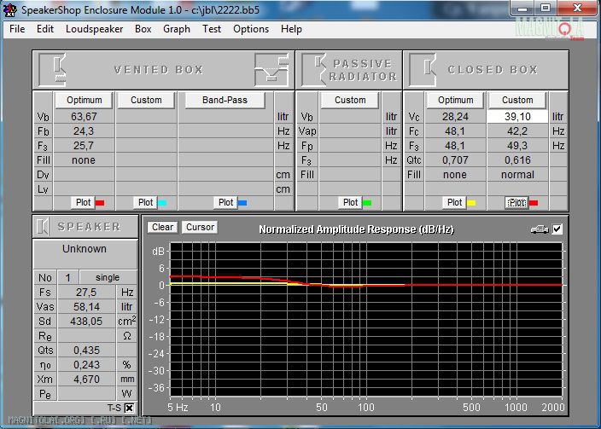The image size is (601, 429).
Task: Click the SpeakerShop title bar app icon
Action: [11, 9]
